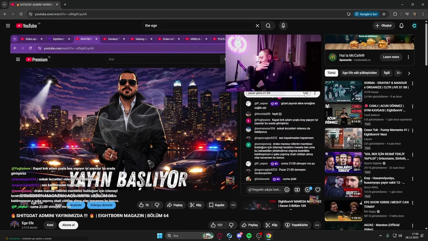Click the Chrome address bar URL
The height and width of the screenshot is (241, 428).
point(61,14)
